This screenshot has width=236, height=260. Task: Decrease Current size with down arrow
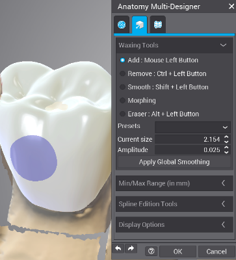coord(226,142)
